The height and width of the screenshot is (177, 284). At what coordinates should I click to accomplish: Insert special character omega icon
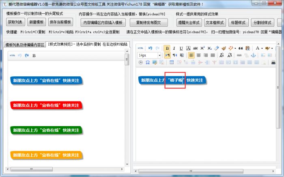(148, 62)
